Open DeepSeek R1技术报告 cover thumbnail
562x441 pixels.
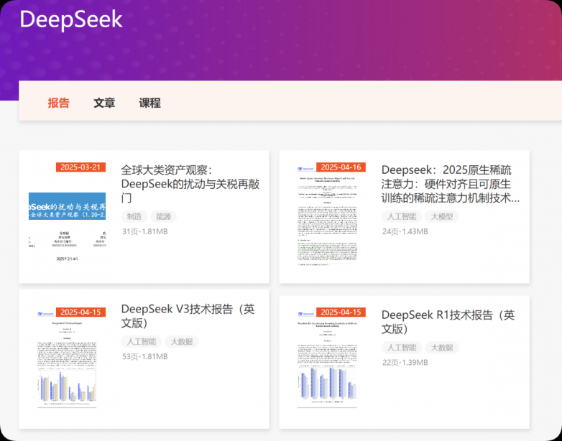pos(327,359)
